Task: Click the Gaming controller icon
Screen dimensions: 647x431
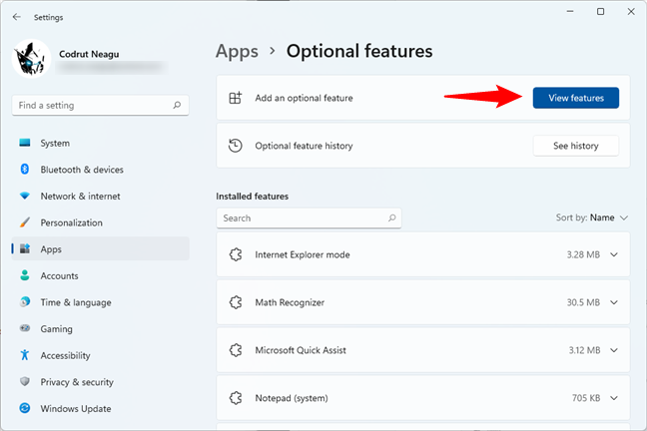Action: (x=25, y=328)
